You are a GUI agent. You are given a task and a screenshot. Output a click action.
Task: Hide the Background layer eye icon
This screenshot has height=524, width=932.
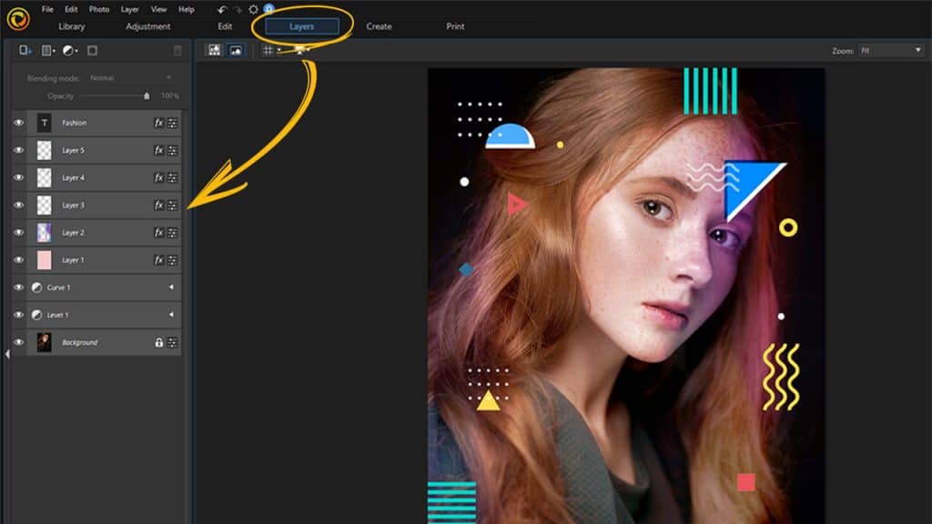click(x=18, y=342)
